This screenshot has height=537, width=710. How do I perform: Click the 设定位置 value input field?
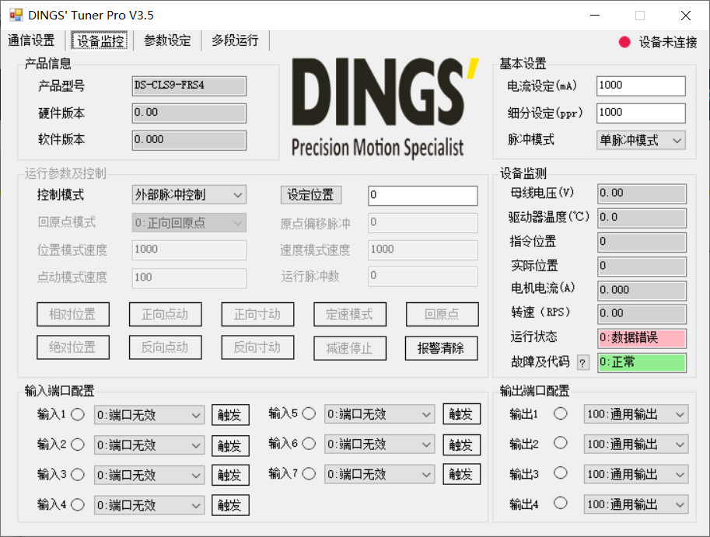click(423, 195)
